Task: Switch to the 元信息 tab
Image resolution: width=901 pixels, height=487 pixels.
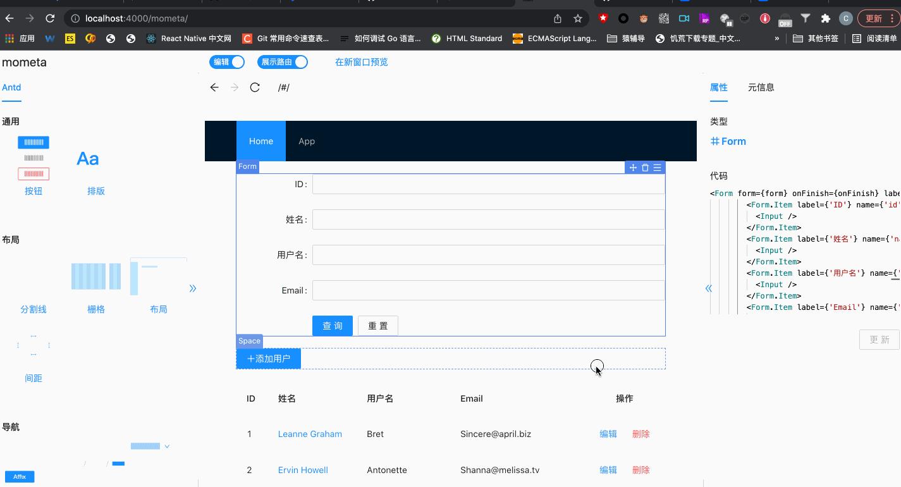Action: pos(761,87)
